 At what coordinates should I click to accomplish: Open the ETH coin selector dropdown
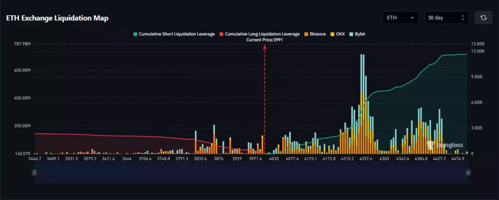(400, 17)
